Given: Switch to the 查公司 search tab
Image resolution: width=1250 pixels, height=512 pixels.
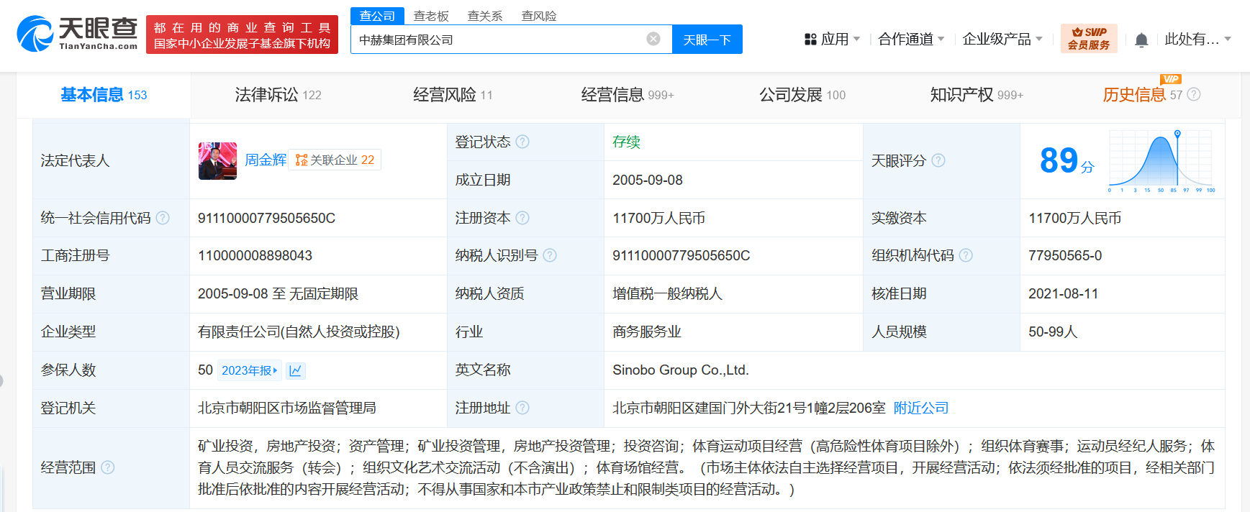Looking at the screenshot, I should (377, 16).
